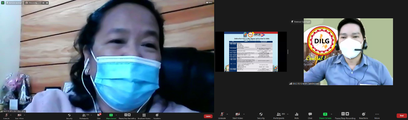Open Reactions in the right meeting toolbar
This screenshot has height=120, width=408.
tap(363, 116)
